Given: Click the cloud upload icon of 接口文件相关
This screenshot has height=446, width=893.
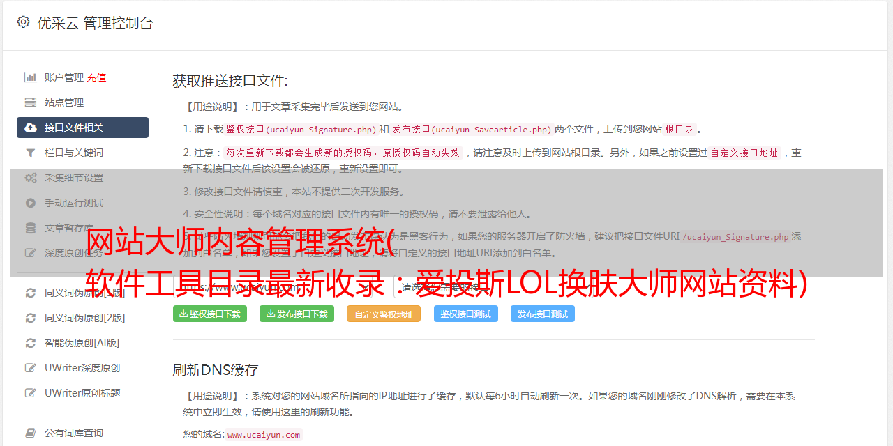Looking at the screenshot, I should (x=31, y=128).
